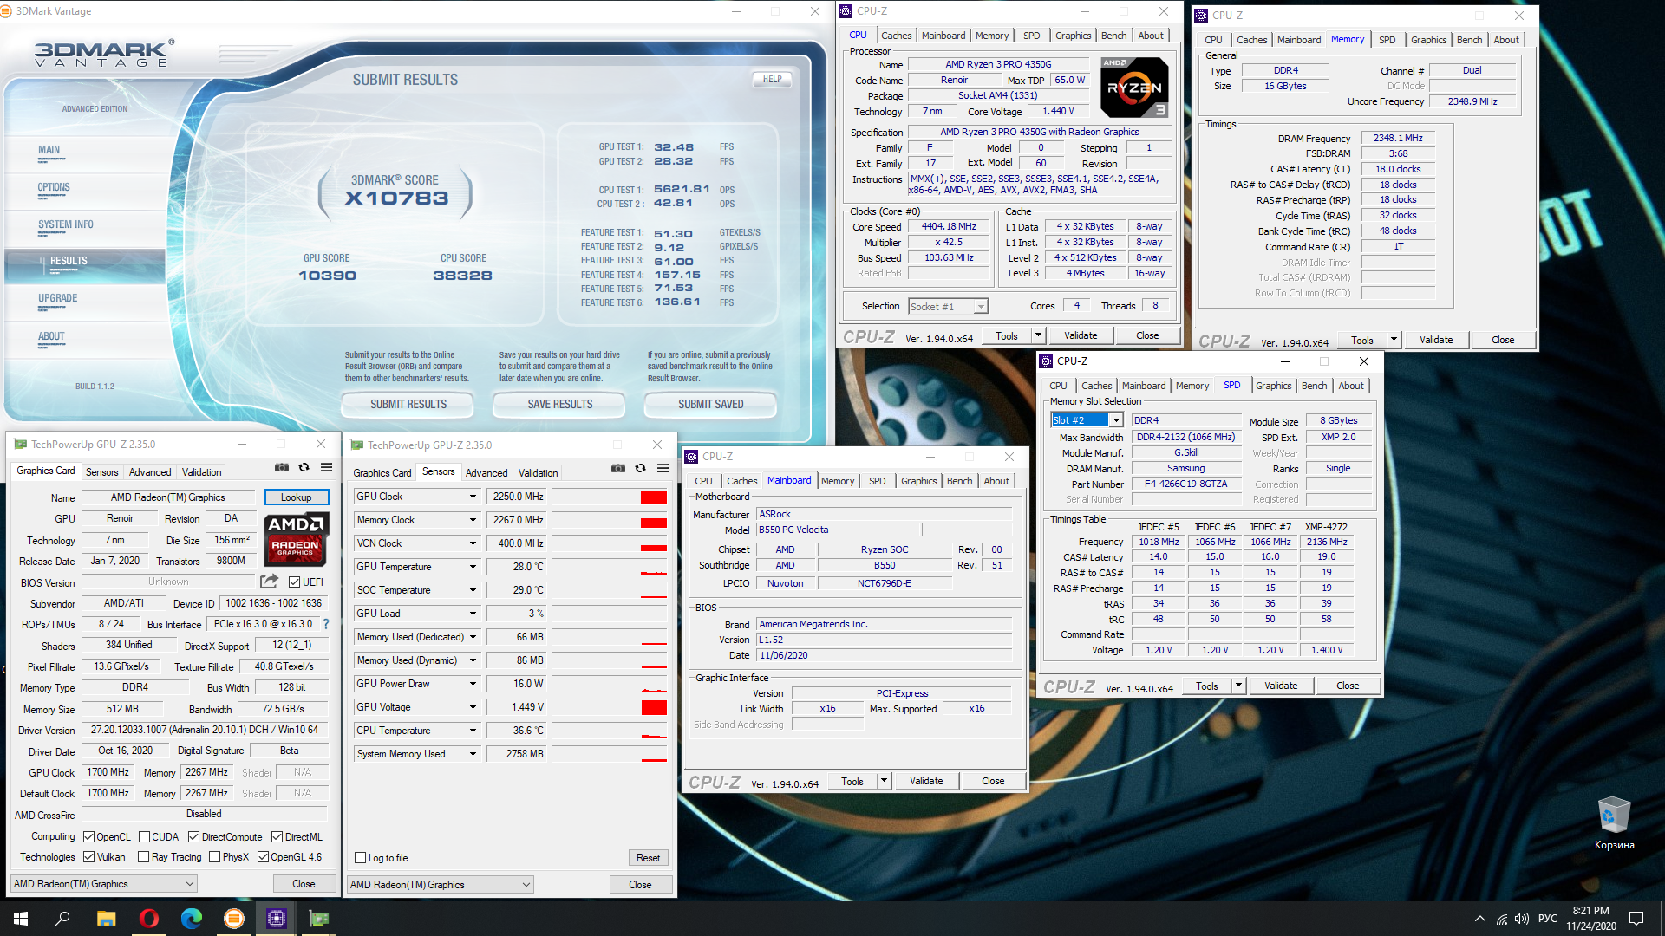The height and width of the screenshot is (936, 1665).
Task: Toggle the Ray Tracing checkbox
Action: coord(144,857)
